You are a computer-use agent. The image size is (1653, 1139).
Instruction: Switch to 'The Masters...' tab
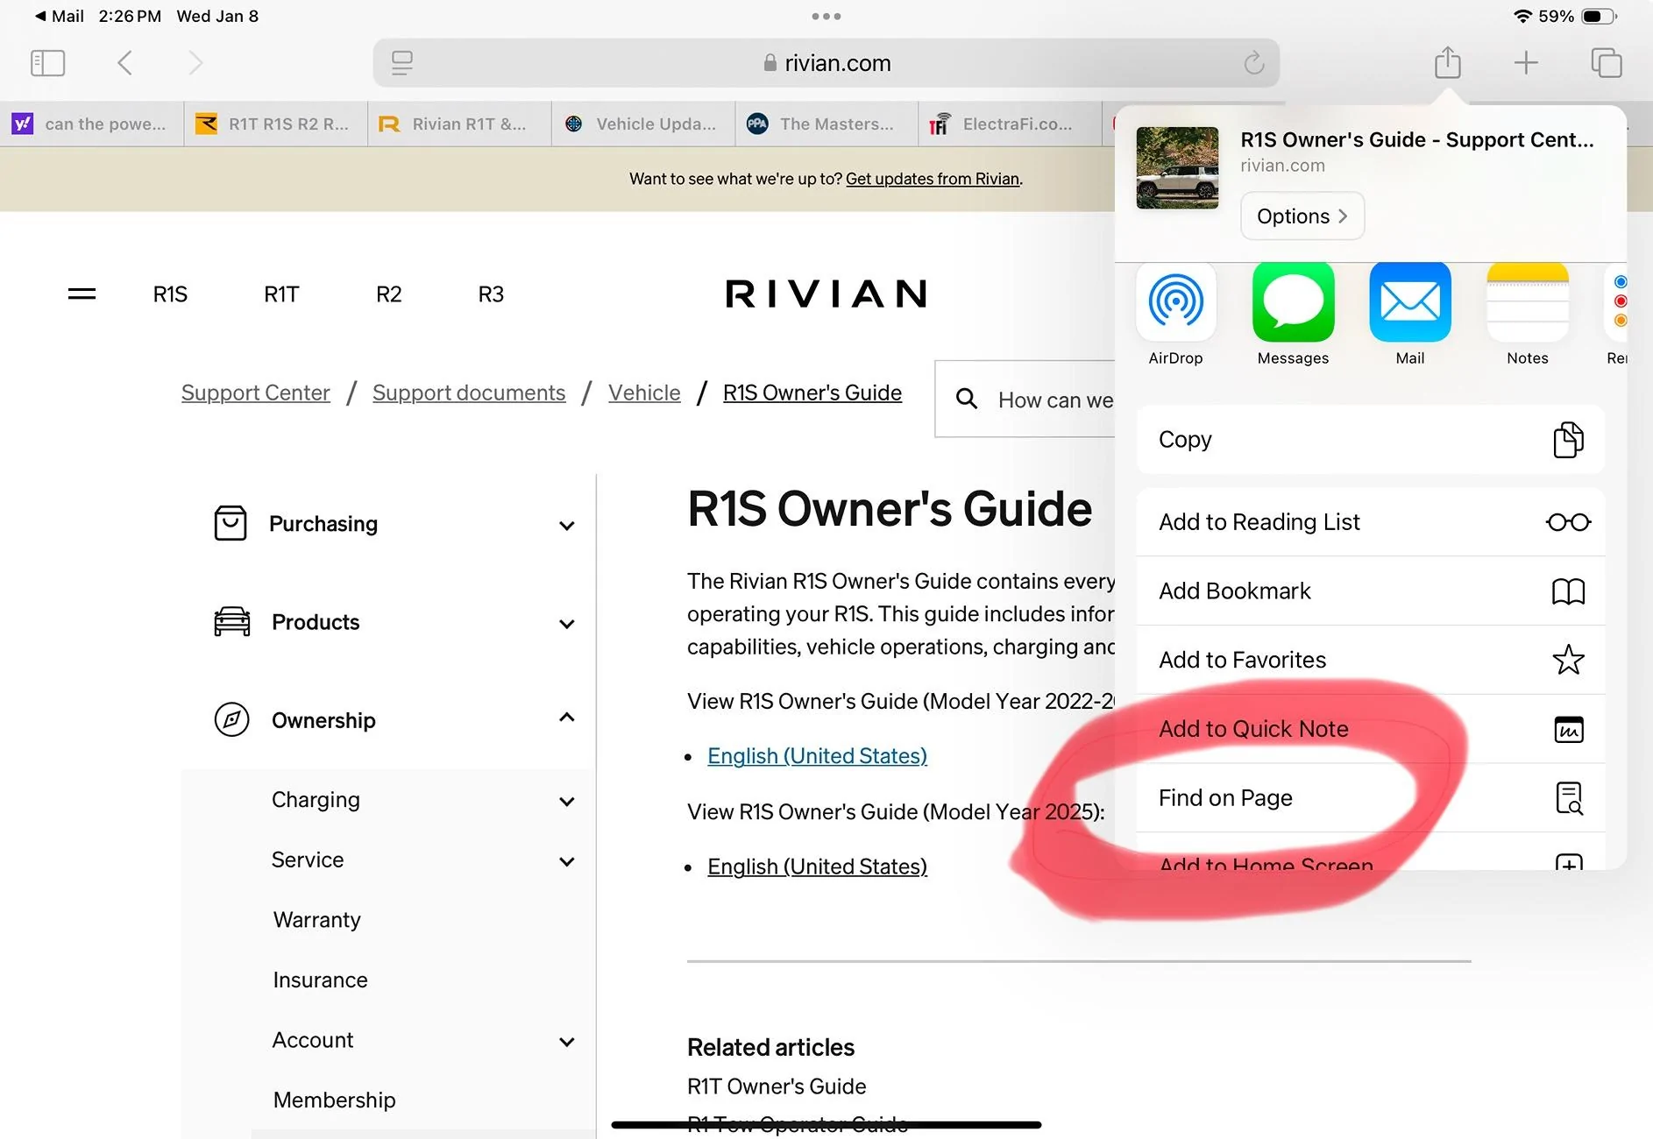[x=827, y=124]
